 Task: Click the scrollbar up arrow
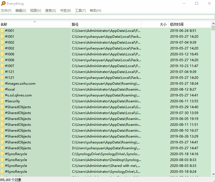213,23
